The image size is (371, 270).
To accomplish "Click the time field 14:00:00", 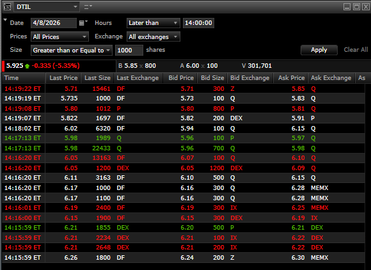I will tap(198, 23).
